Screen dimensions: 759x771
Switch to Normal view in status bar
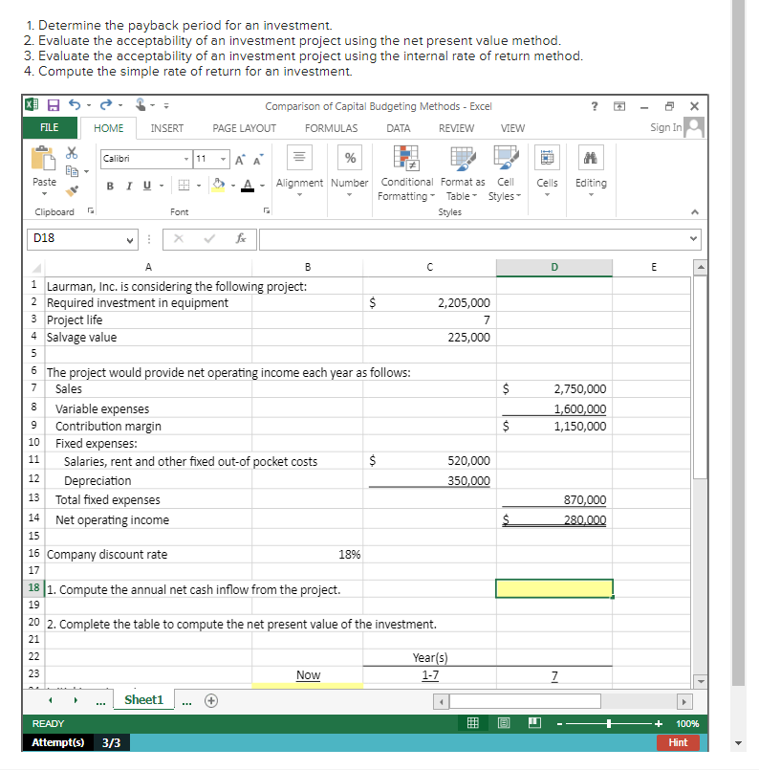pos(472,723)
